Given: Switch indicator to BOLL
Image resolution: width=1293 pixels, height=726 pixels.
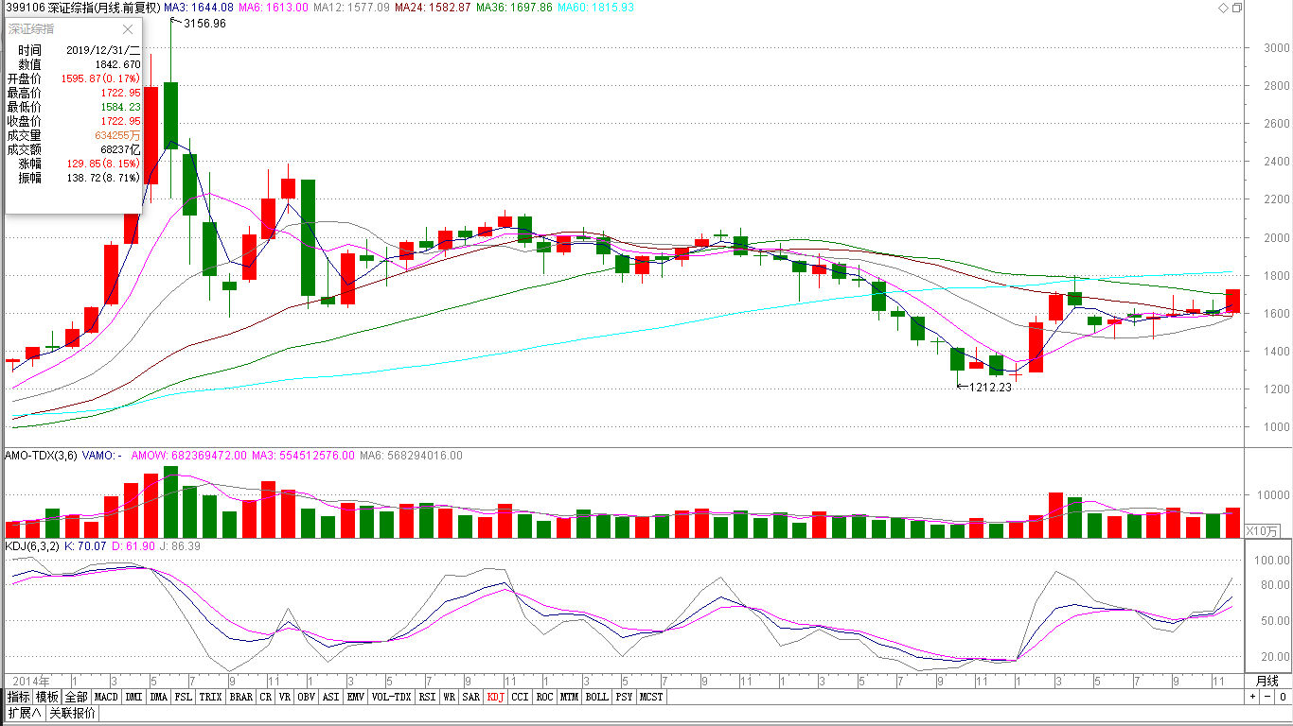Looking at the screenshot, I should pos(596,697).
